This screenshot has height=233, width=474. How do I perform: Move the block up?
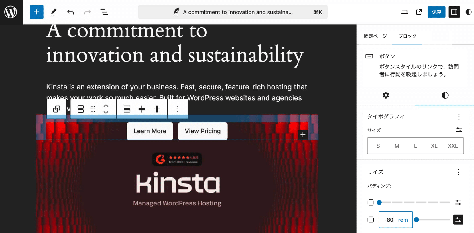pos(106,106)
